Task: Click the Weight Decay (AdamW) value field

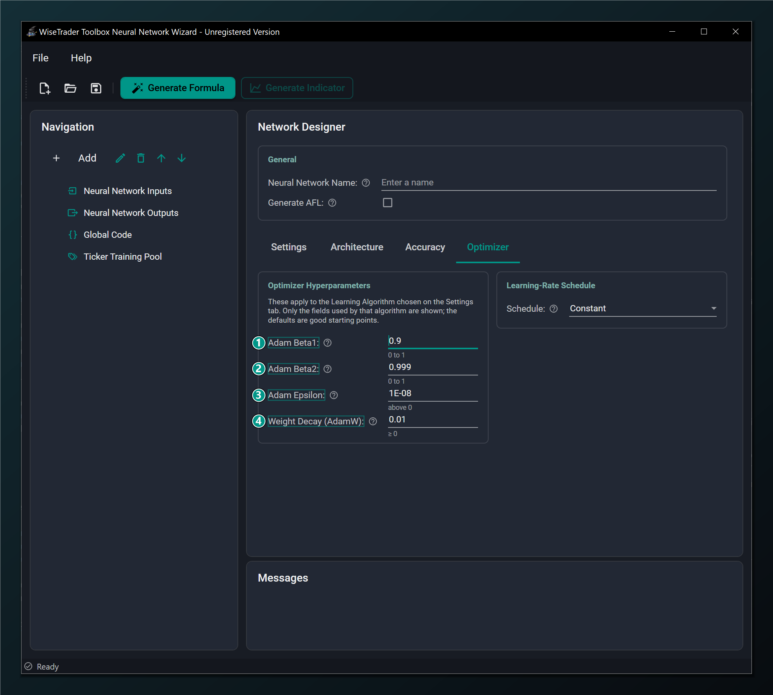Action: pos(433,420)
